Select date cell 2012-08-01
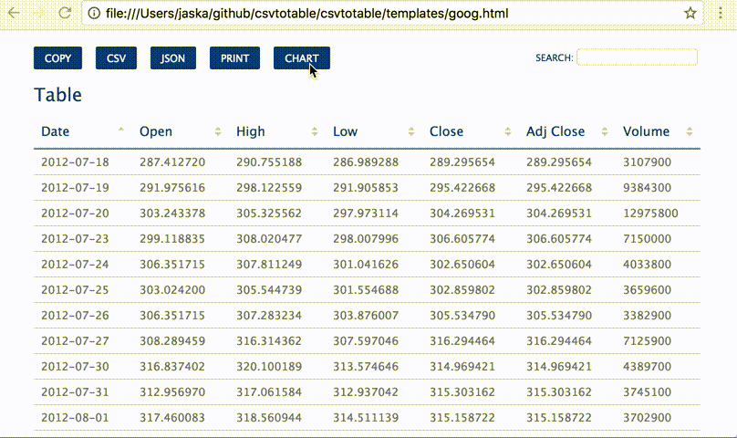This screenshot has height=438, width=737. [x=75, y=417]
